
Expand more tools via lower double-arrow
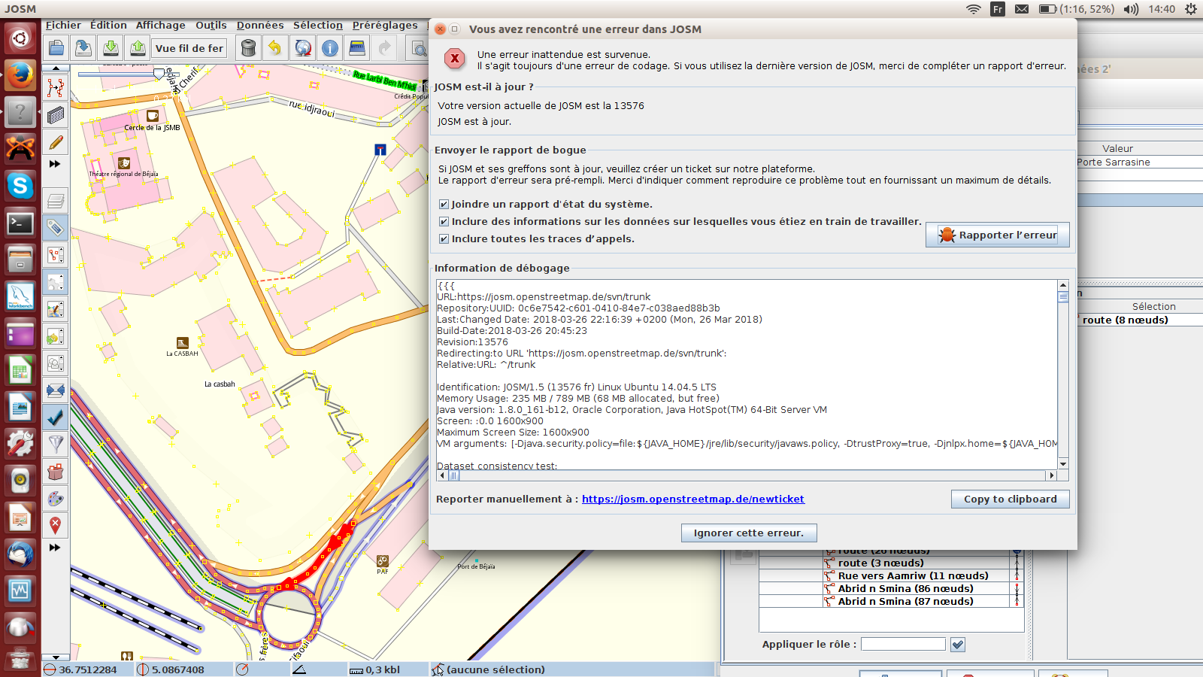[55, 548]
